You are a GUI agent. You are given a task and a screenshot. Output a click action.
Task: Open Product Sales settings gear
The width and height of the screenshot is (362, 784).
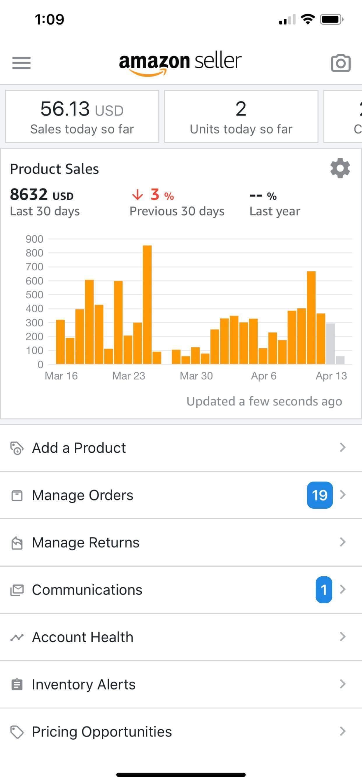click(x=340, y=168)
